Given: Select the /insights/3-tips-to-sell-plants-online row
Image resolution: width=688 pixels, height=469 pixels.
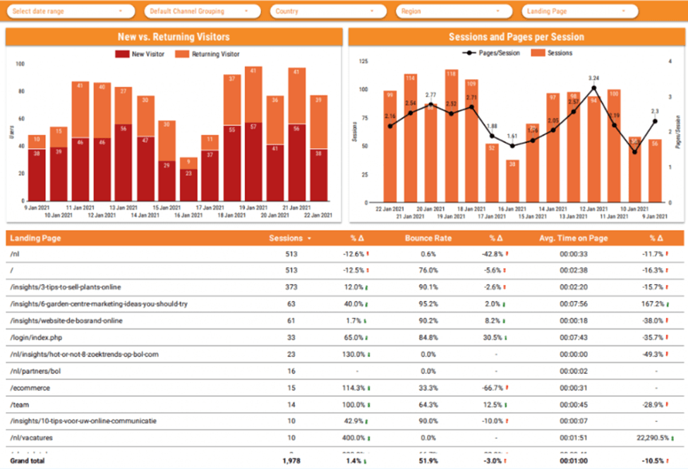Looking at the screenshot, I should tap(345, 287).
